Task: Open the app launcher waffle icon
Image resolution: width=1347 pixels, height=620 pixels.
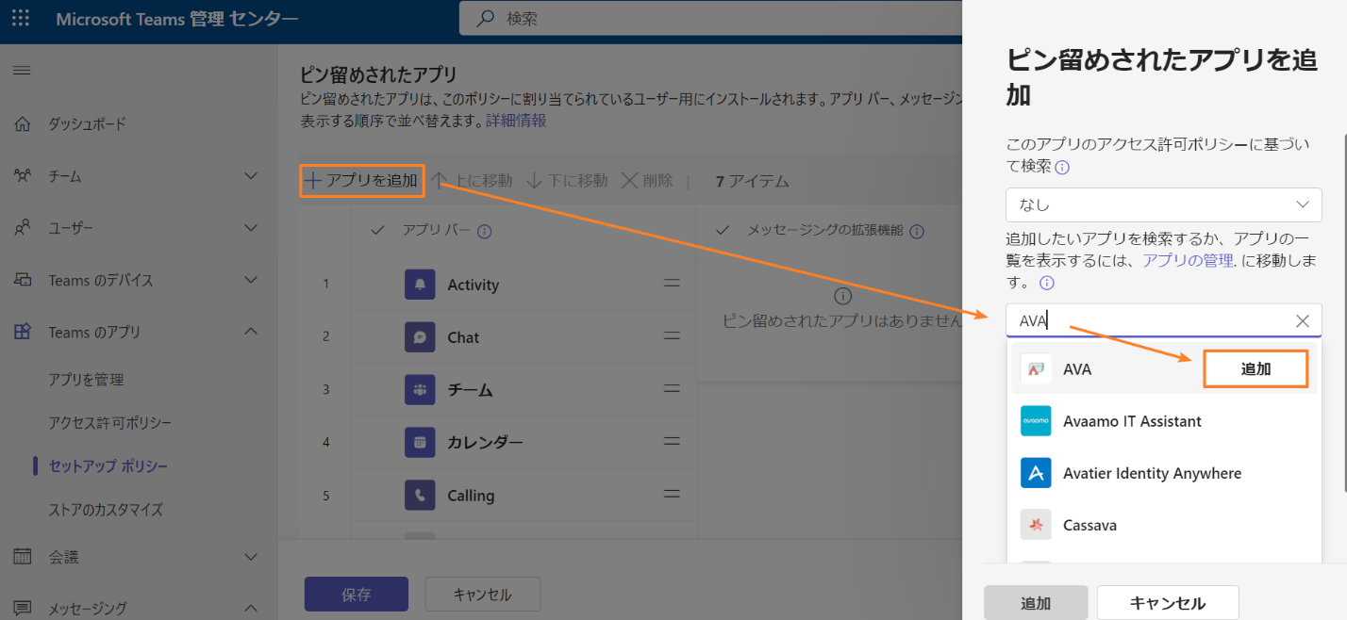Action: click(21, 19)
